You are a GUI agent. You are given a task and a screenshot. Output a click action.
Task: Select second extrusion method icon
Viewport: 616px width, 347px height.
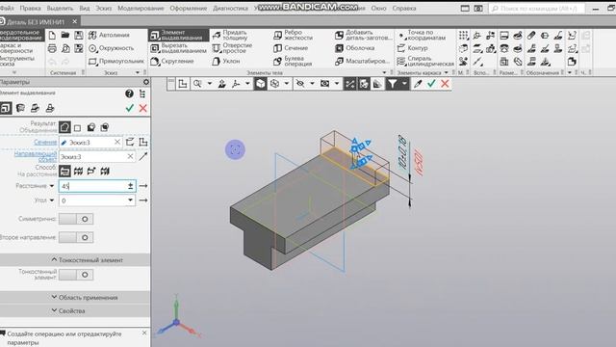(78, 172)
